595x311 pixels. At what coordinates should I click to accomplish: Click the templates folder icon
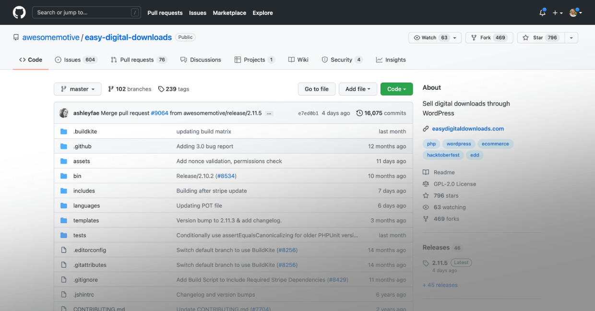pyautogui.click(x=64, y=221)
